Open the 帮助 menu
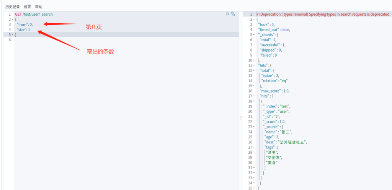Screen dimensions: 392x190 coord(39,6)
